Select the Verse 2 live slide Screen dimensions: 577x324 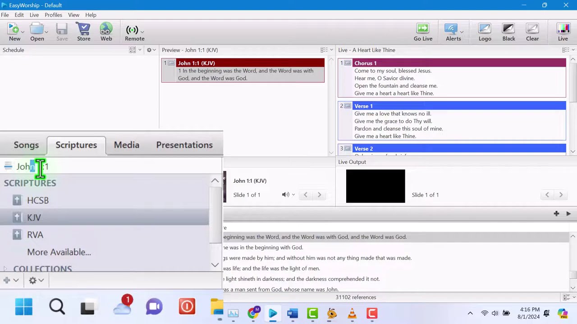[x=452, y=149]
